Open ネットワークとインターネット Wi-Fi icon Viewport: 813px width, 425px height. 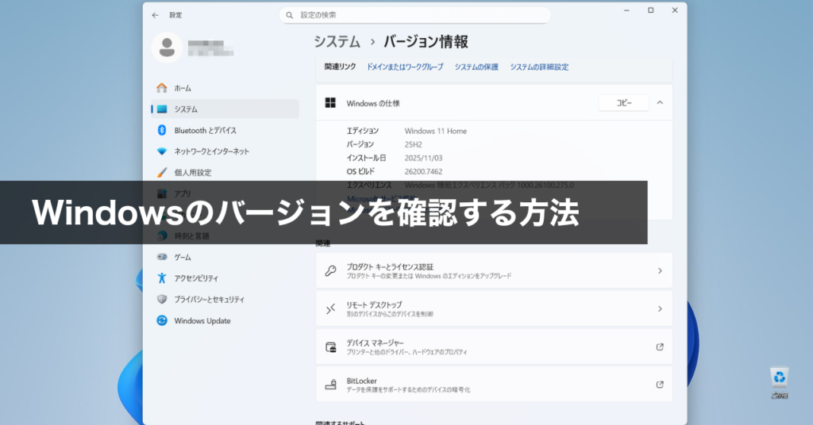(162, 151)
